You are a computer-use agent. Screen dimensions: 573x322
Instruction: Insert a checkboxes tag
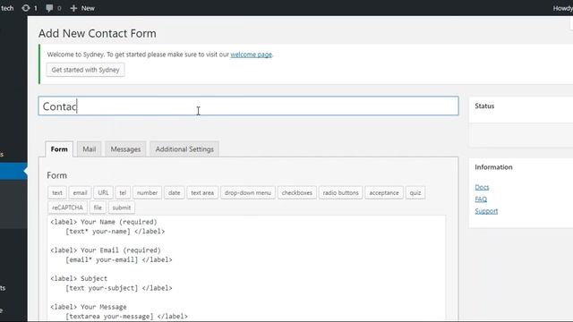tap(297, 193)
